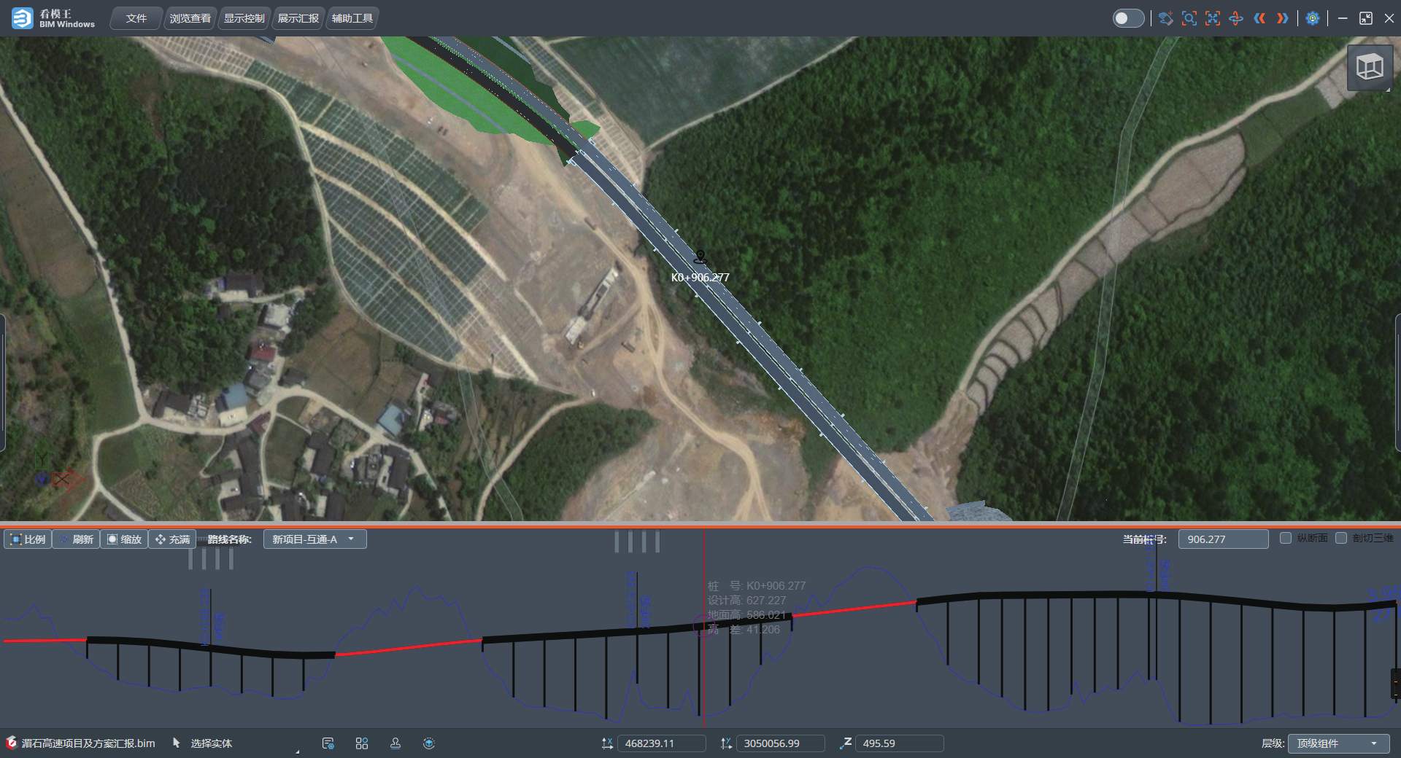Enable the 纵断面 checkbox
The image size is (1401, 758).
[1286, 538]
